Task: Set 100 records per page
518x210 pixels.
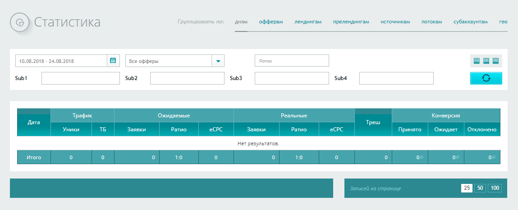Action: [495, 188]
